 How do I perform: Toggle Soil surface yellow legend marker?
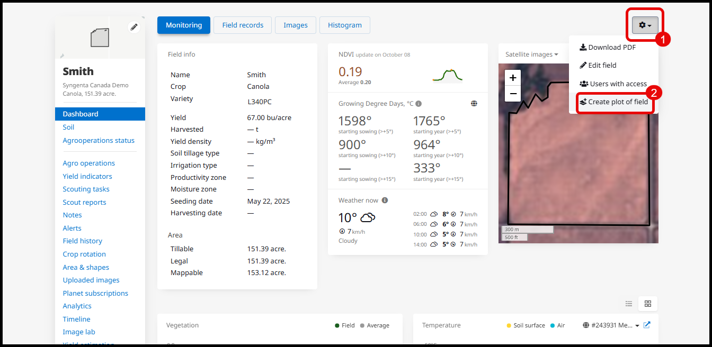click(x=509, y=326)
